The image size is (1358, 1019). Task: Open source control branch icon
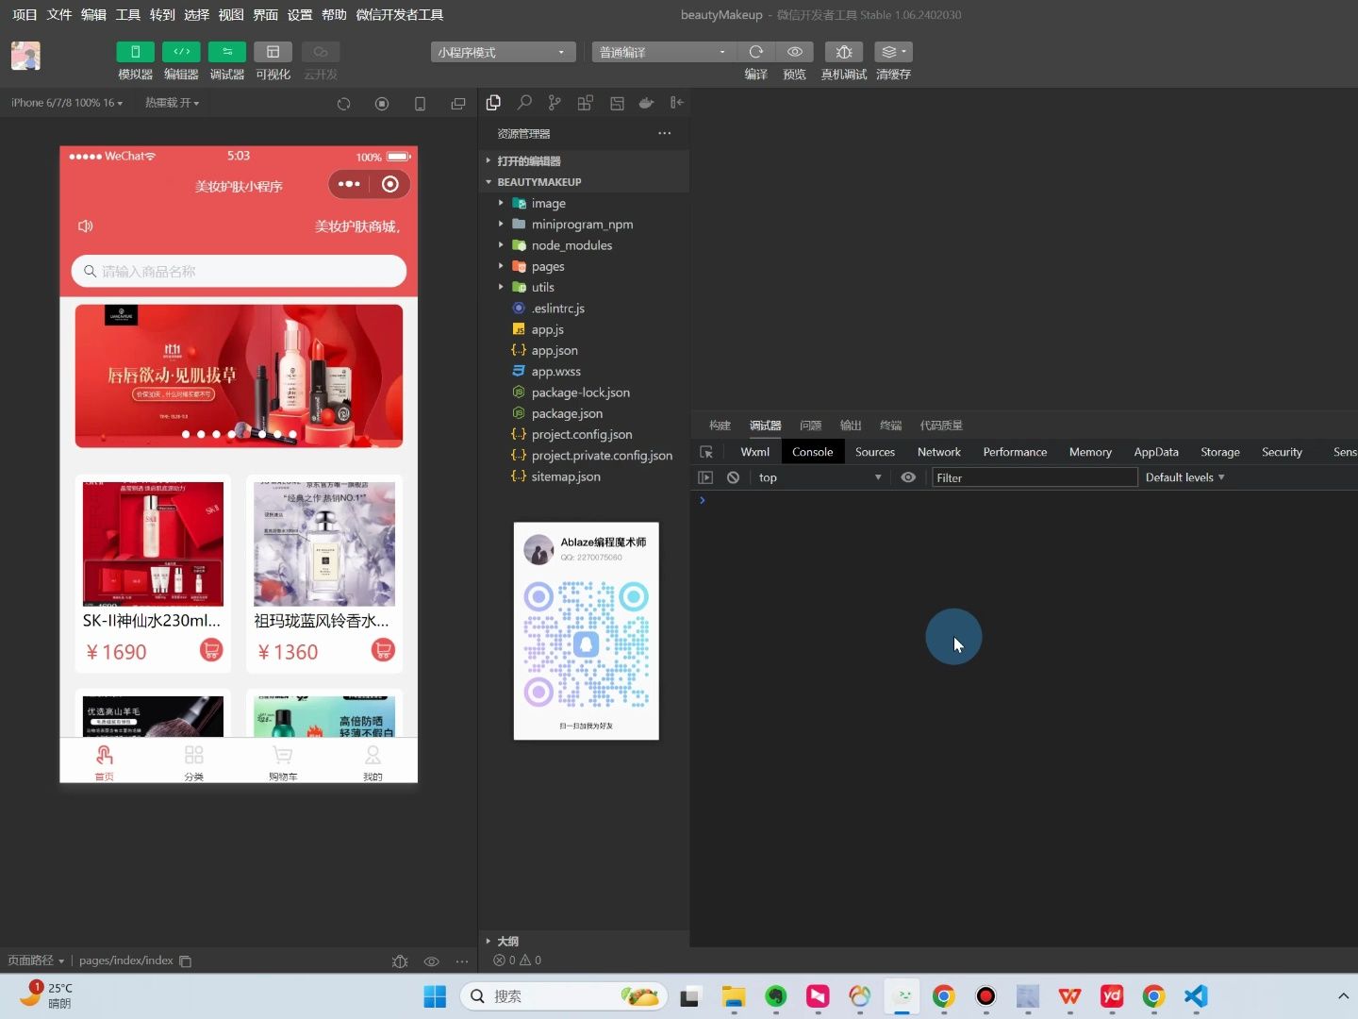coord(555,103)
